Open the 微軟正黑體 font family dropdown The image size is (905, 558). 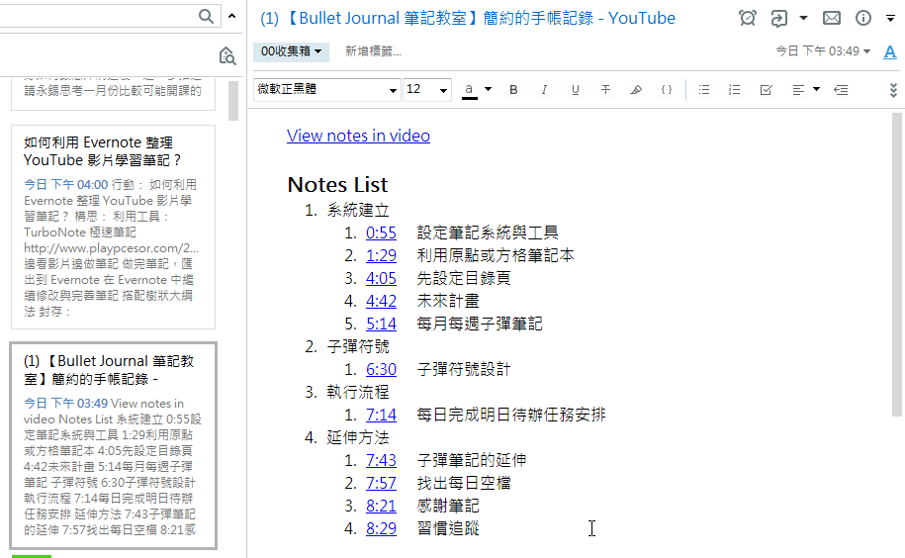[326, 89]
